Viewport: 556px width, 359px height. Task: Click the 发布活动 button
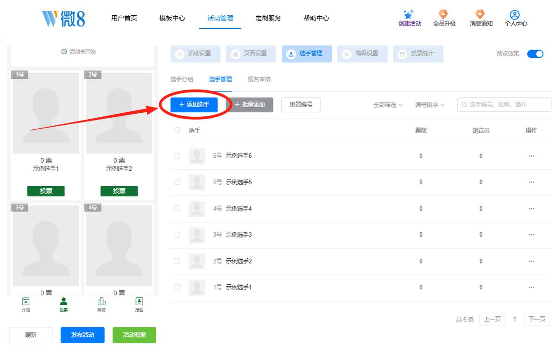click(x=82, y=335)
